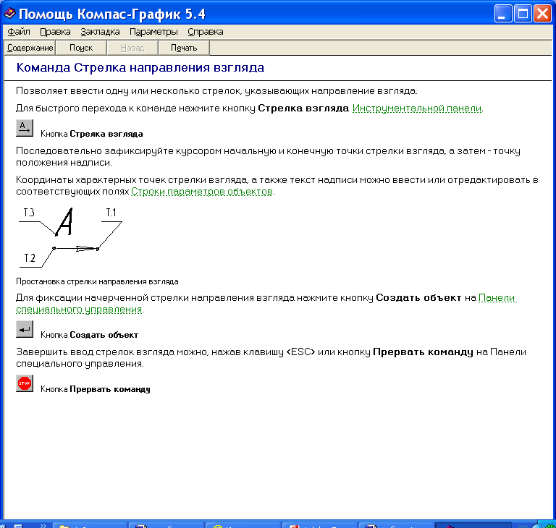Click the Создать объект button icon

25,329
